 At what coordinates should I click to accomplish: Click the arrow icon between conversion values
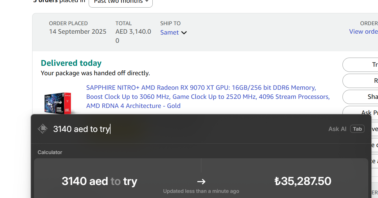point(201,182)
